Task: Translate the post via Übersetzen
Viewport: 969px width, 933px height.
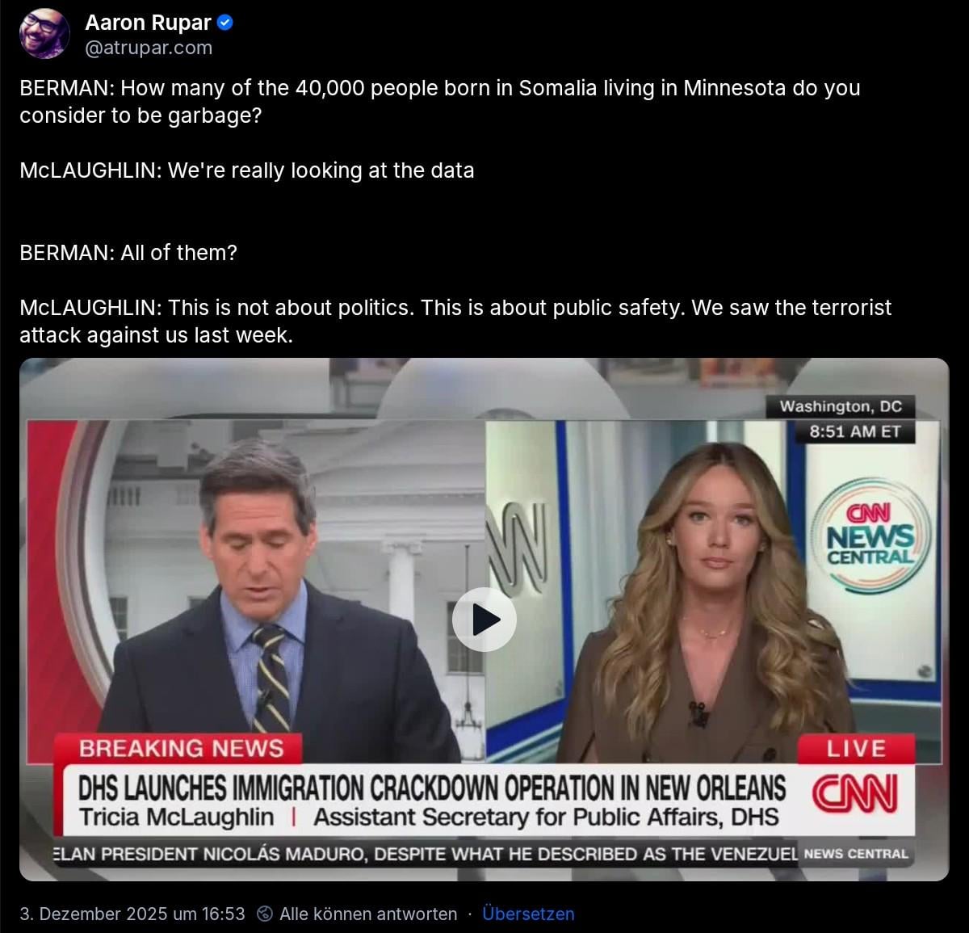Action: (528, 914)
